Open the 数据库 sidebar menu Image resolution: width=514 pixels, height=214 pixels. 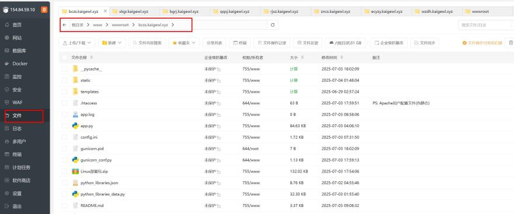pos(17,51)
